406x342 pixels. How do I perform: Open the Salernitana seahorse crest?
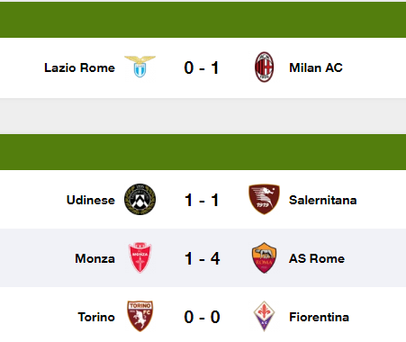pos(264,199)
